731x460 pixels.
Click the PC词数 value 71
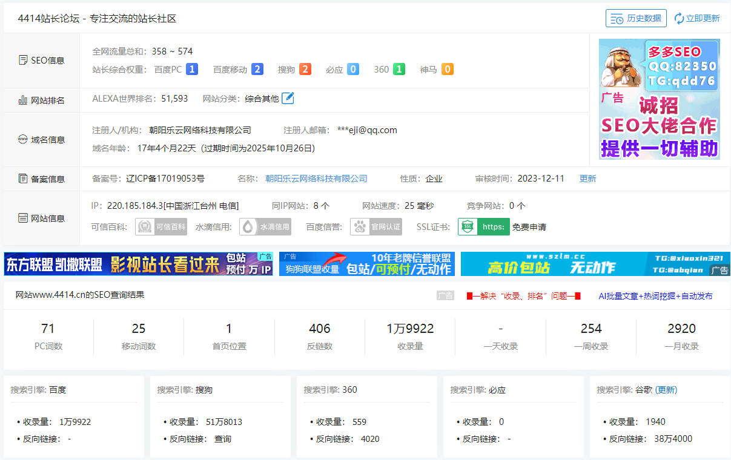[48, 329]
